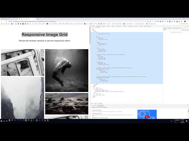Toggle the :hov element state button

point(183,30)
